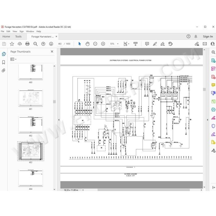
Task: Click the Zoom out minus icon
Action: (x=95, y=44)
